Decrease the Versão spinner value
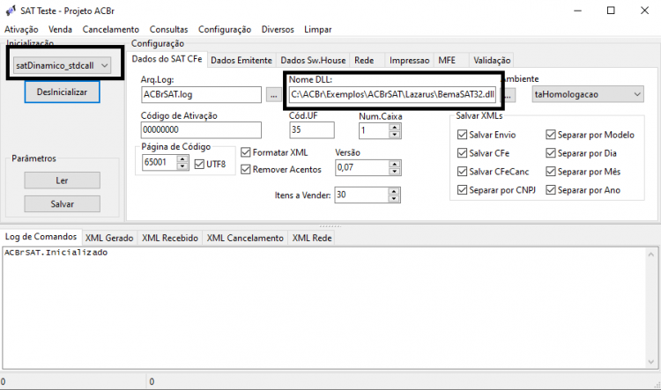This screenshot has width=661, height=390. (x=394, y=172)
